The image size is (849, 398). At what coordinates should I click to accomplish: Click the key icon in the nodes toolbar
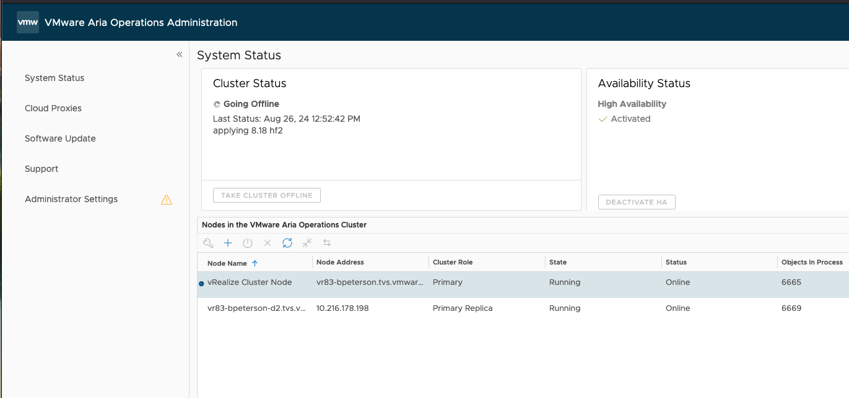click(207, 243)
